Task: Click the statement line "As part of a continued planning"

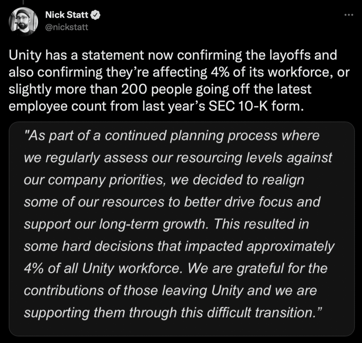Action: pos(172,135)
